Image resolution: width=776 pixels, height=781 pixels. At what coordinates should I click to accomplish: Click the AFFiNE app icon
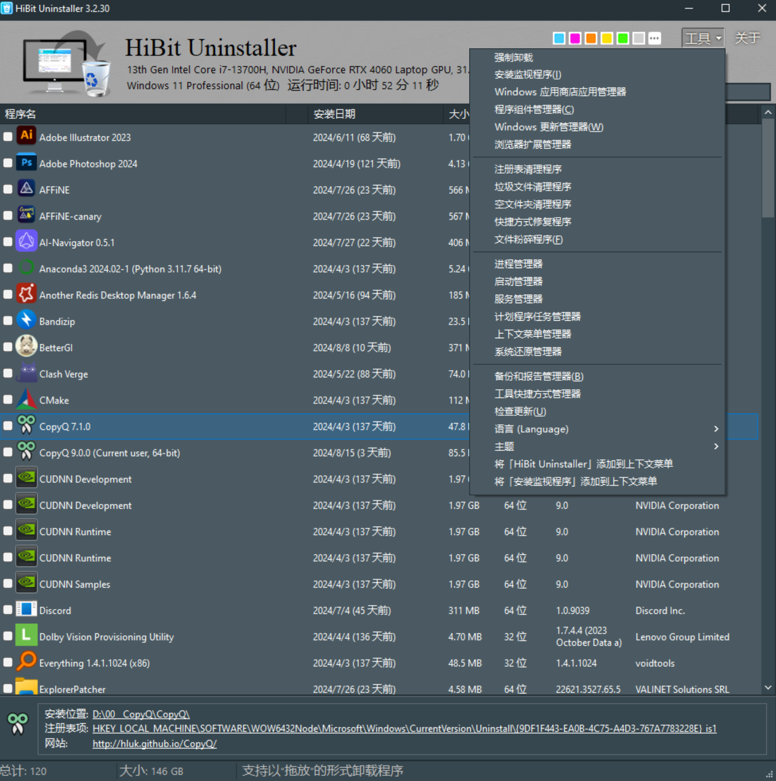pyautogui.click(x=26, y=189)
